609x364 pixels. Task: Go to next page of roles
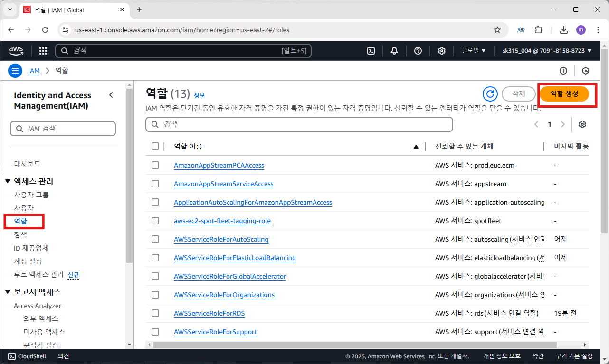click(x=563, y=124)
